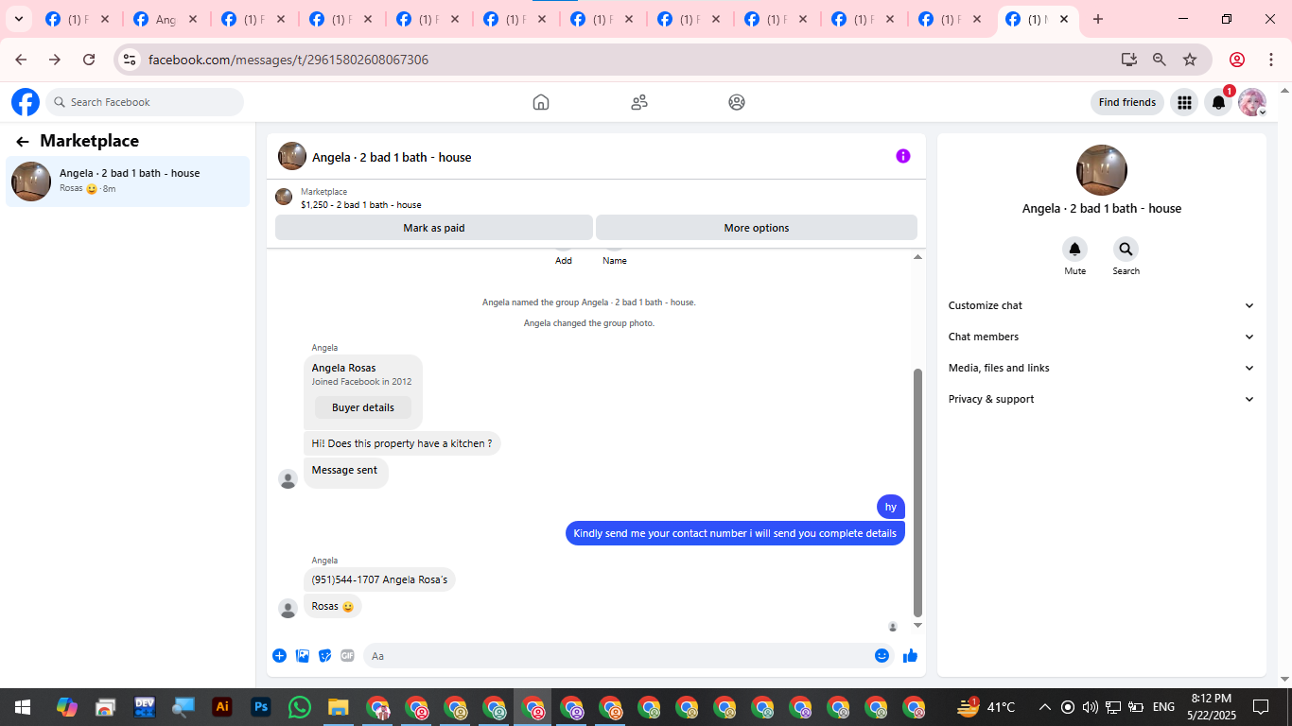Click the More options button
Viewport: 1292px width, 726px height.
(757, 228)
